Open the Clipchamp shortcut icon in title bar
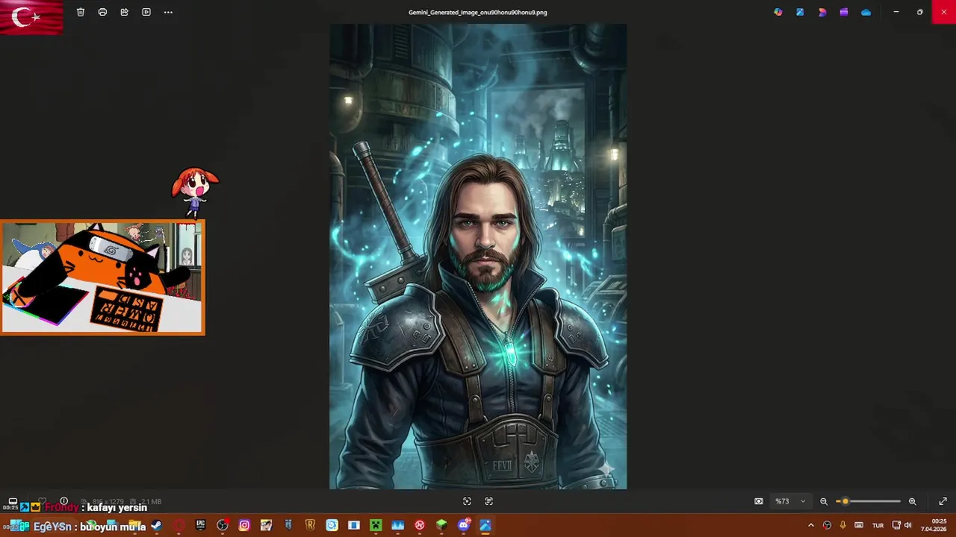Viewport: 956px width, 537px height. click(844, 12)
